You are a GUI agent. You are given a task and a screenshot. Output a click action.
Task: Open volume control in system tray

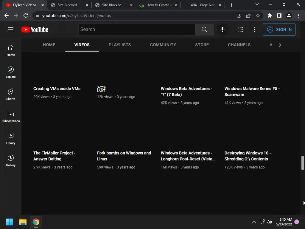point(269,222)
